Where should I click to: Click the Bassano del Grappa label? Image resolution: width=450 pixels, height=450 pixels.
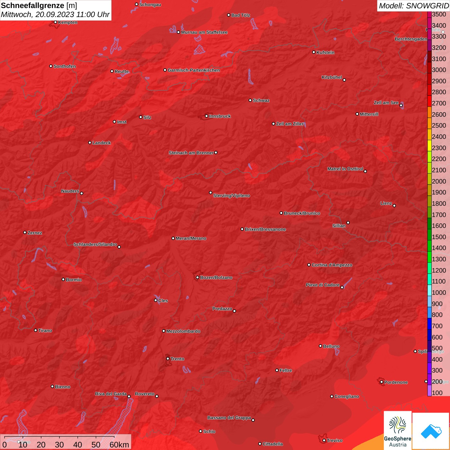[x=229, y=418]
